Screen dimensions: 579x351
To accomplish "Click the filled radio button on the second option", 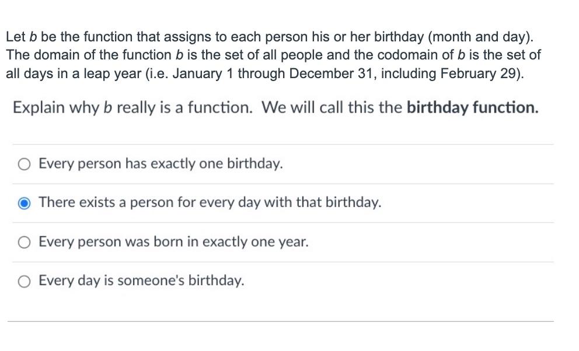I will pos(24,202).
